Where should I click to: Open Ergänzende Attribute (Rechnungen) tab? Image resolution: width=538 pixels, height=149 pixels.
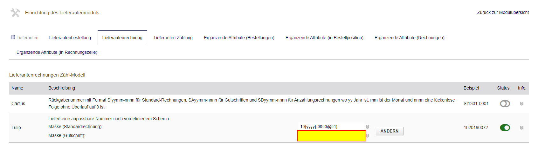tap(410, 38)
